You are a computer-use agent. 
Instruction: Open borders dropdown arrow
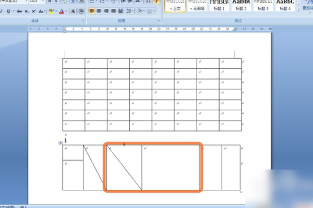click(154, 11)
